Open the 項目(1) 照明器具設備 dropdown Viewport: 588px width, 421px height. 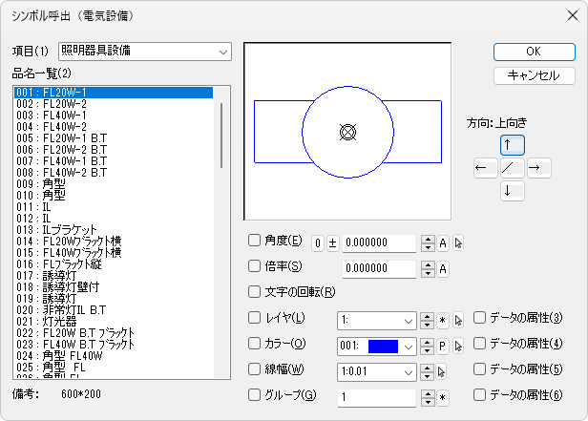click(x=145, y=51)
